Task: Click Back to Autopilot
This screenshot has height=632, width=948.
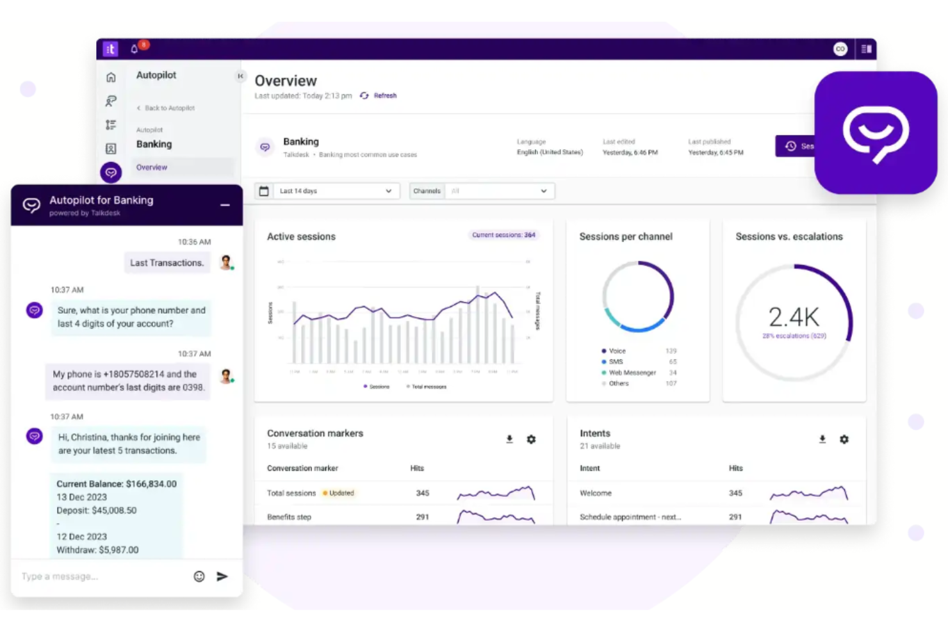Action: coord(165,108)
